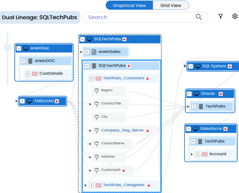Select the Company_Reg_NAme column
The width and height of the screenshot is (239, 193).
122,130
